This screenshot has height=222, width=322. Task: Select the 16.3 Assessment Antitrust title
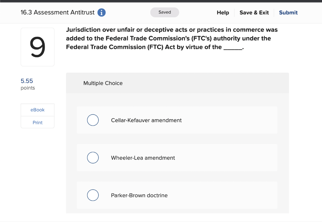(x=57, y=12)
